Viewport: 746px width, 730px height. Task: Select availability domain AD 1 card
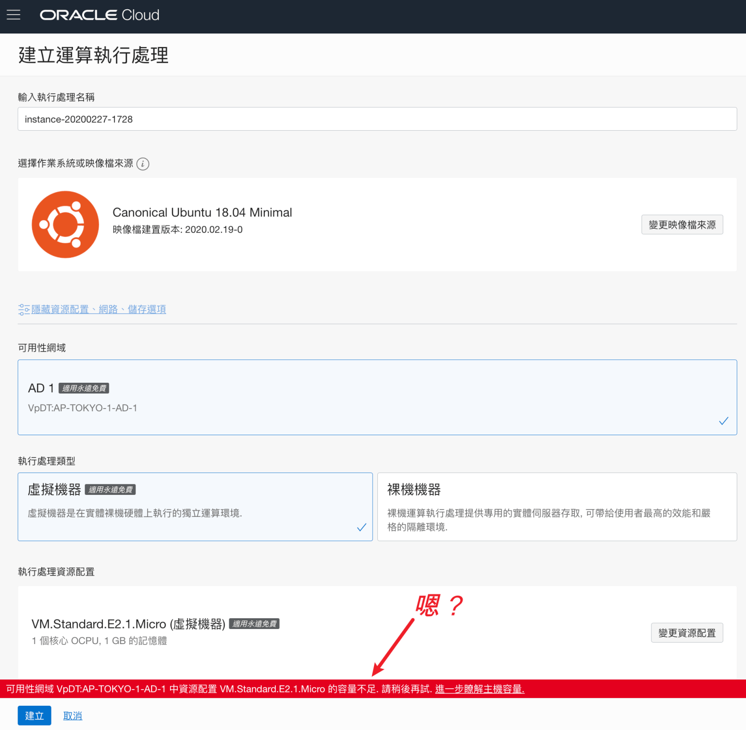click(377, 397)
